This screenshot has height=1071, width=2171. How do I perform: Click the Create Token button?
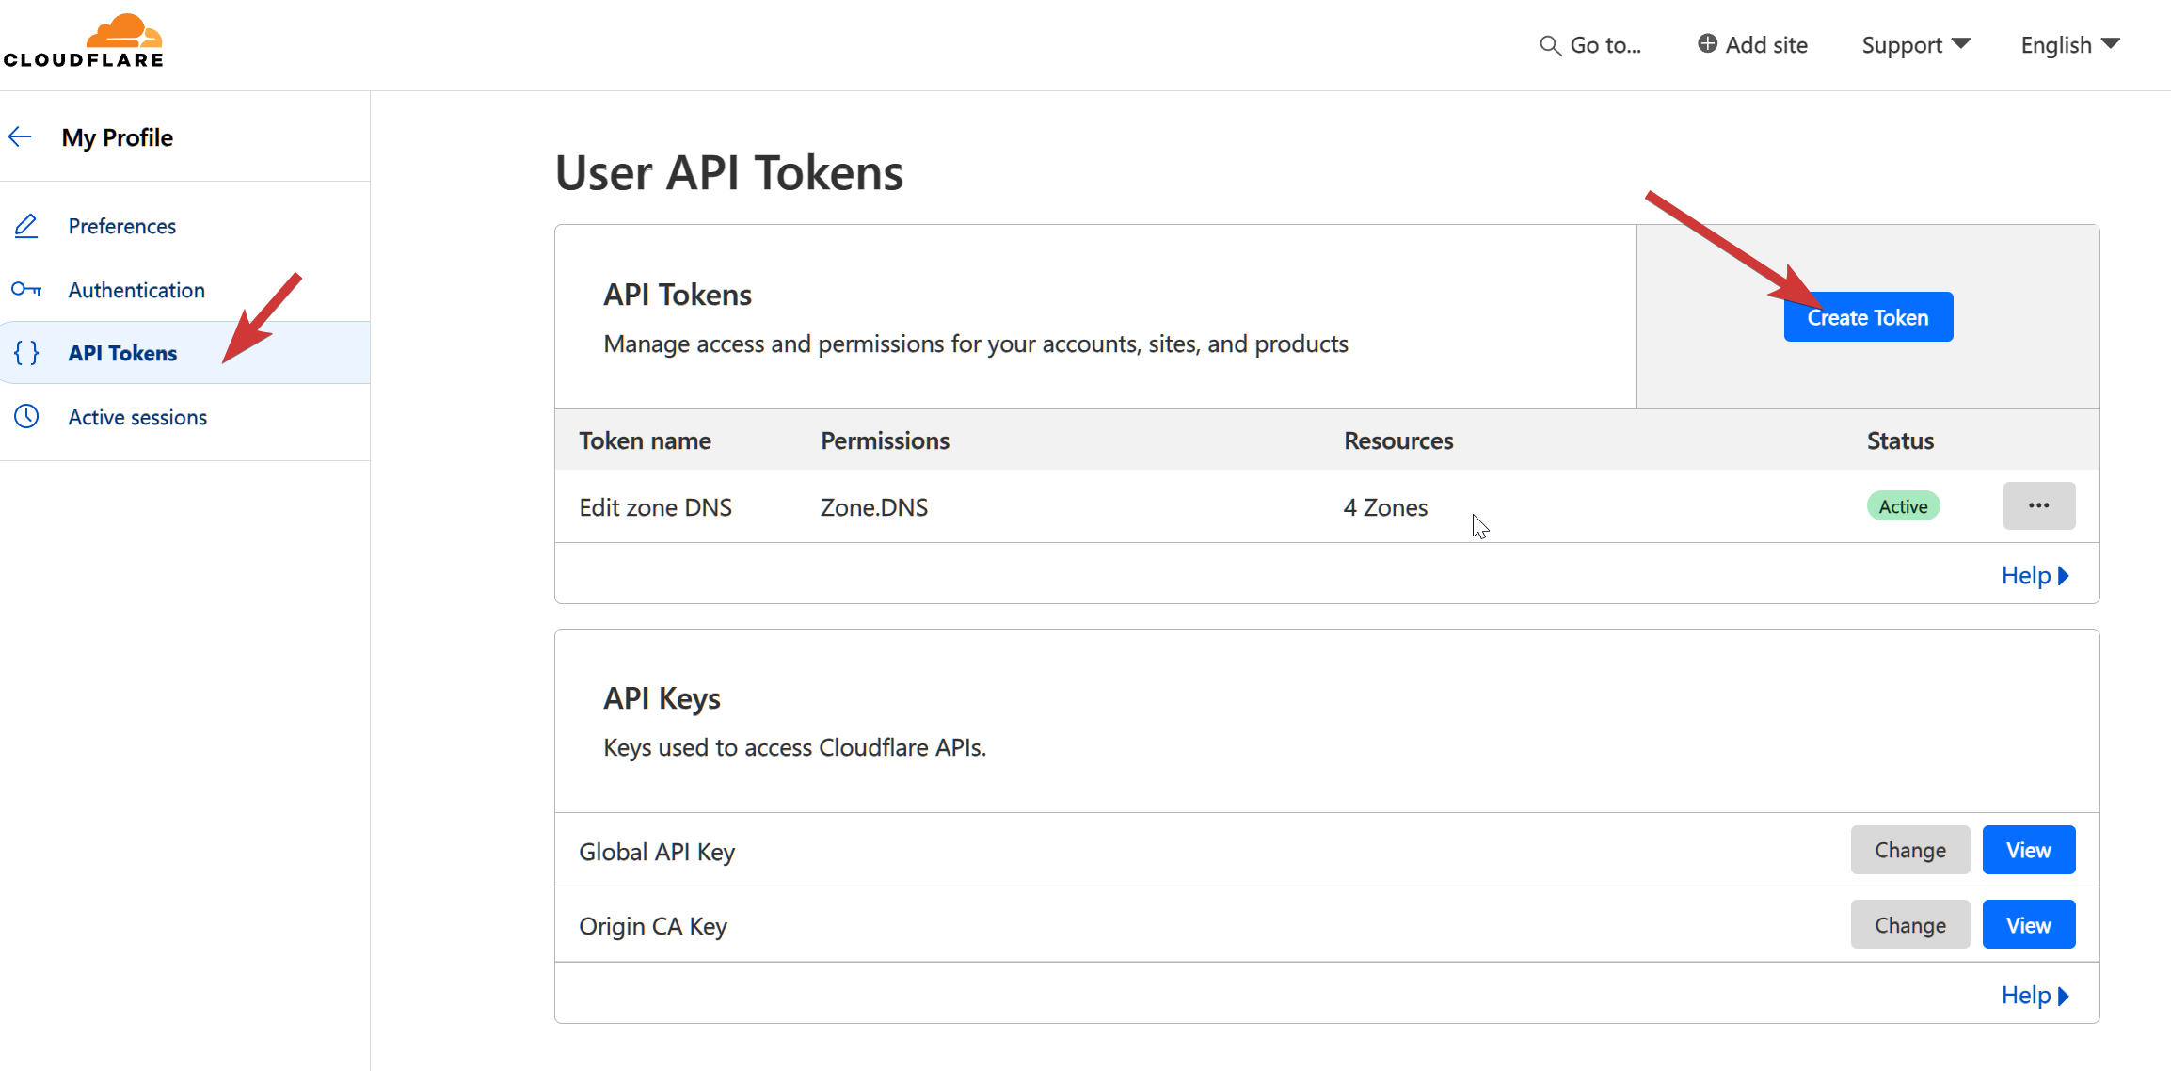1868,317
